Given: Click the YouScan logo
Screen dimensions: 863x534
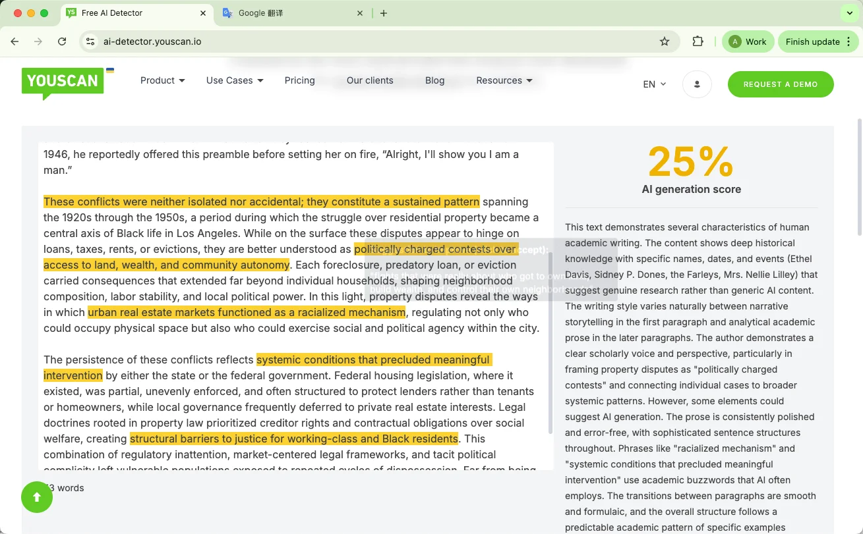Looking at the screenshot, I should (62, 80).
